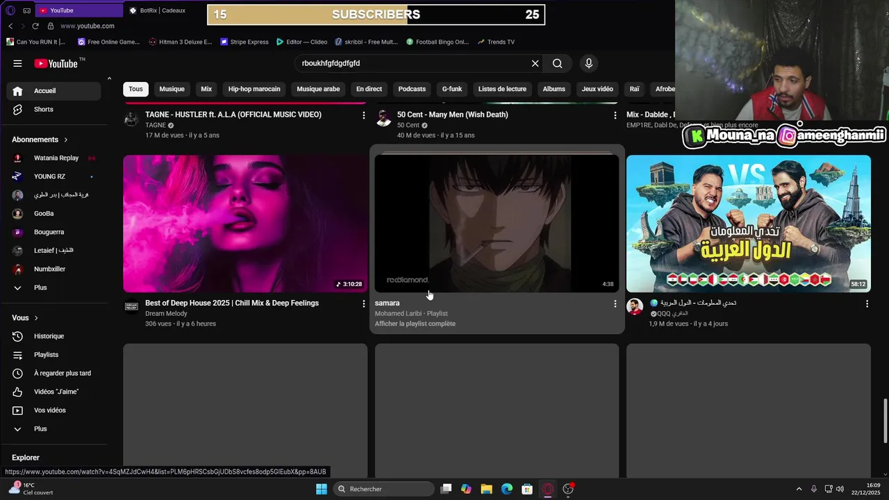The height and width of the screenshot is (500, 889).
Task: Open more options for the الدول العربية challenge video
Action: [x=866, y=303]
